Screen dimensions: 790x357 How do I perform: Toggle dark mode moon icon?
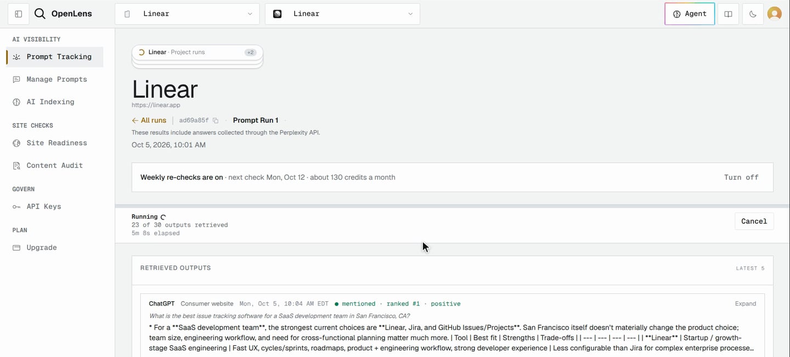pyautogui.click(x=753, y=14)
